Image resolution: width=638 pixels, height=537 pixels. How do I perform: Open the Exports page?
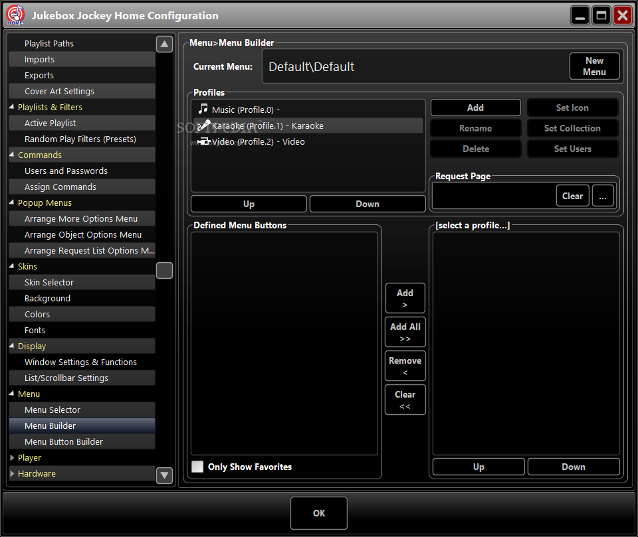point(82,75)
